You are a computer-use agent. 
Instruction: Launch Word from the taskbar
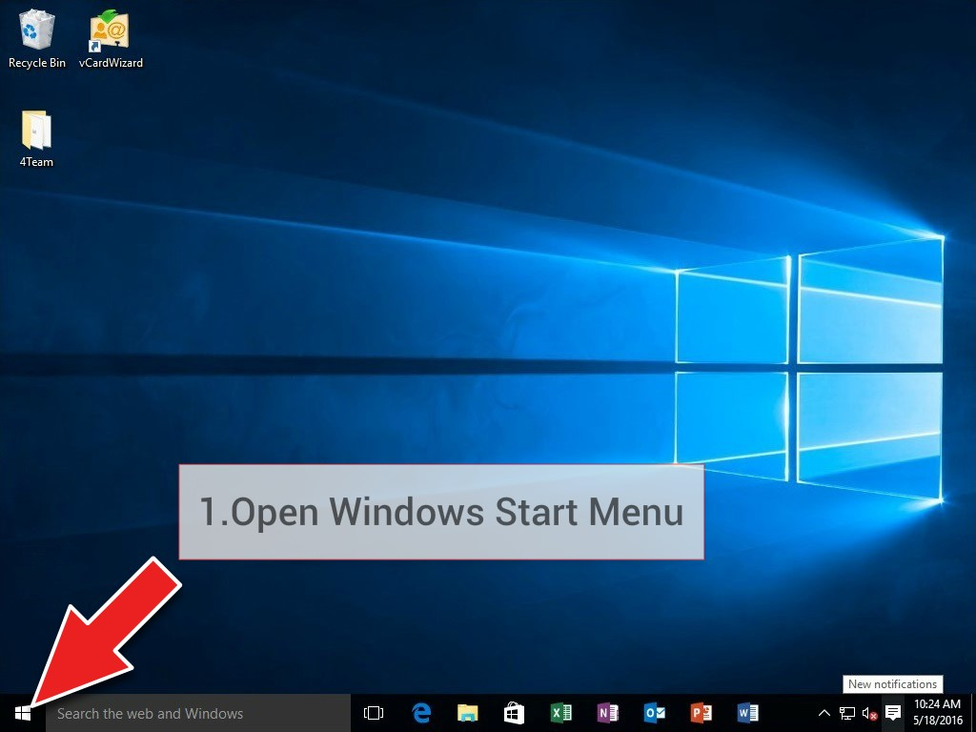tap(748, 713)
